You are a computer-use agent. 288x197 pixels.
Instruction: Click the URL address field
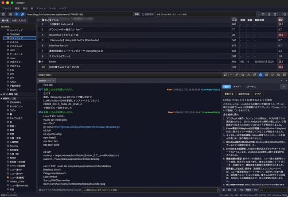[x=79, y=14]
